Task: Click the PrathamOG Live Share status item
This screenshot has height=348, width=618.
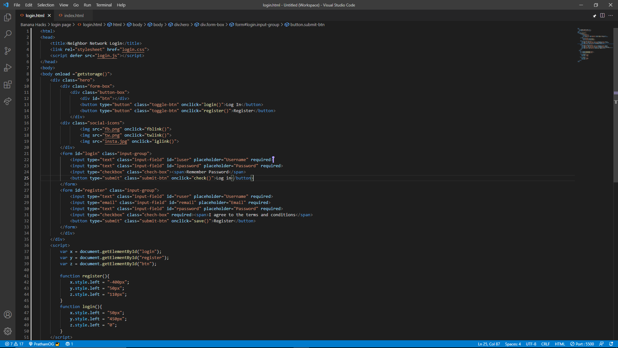Action: [44, 344]
